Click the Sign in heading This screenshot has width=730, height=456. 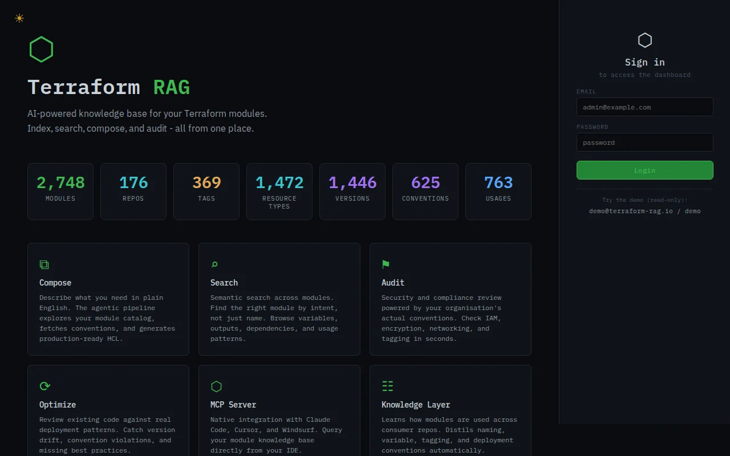tap(644, 62)
